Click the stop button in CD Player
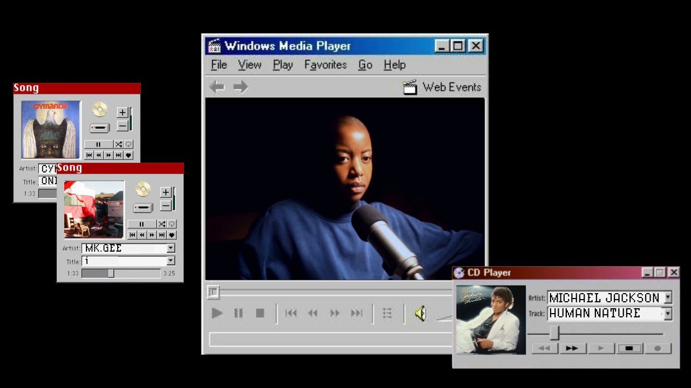Screen dimensions: 691x388 [629, 349]
